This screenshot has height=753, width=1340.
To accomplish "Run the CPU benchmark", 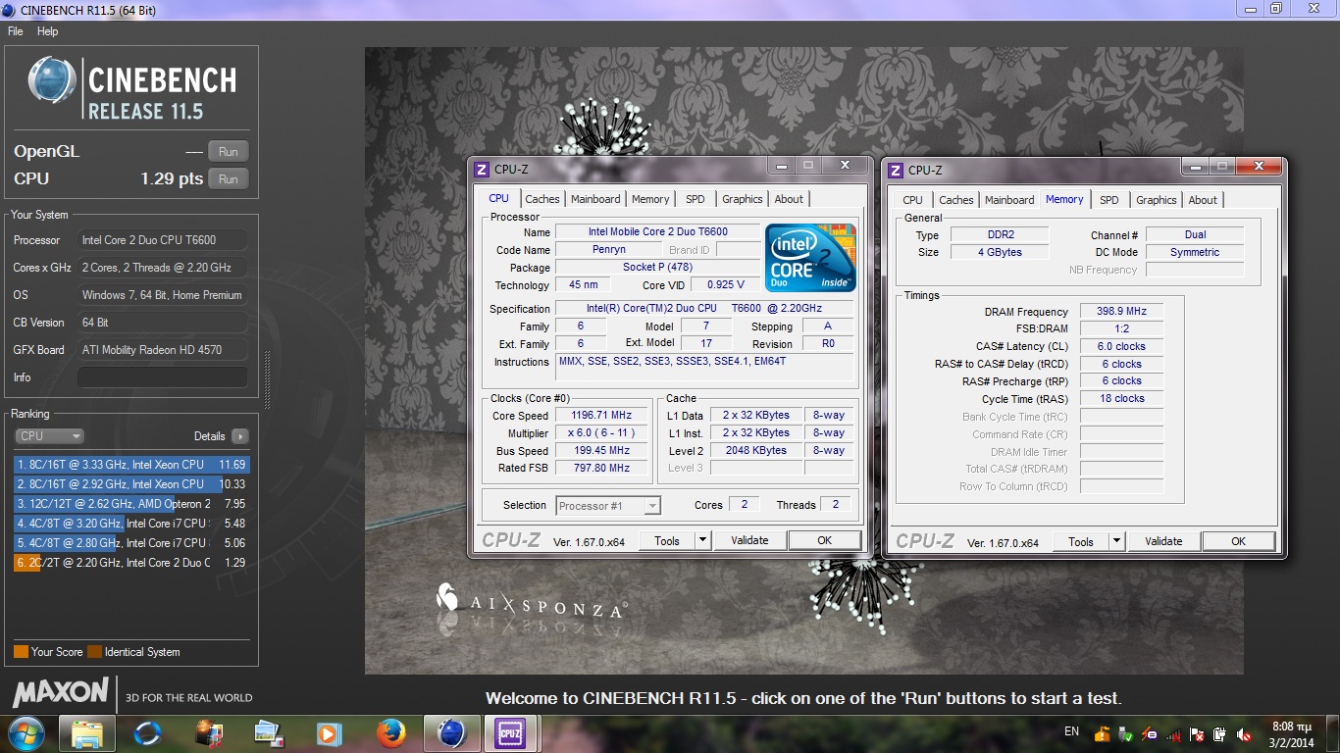I will (228, 179).
